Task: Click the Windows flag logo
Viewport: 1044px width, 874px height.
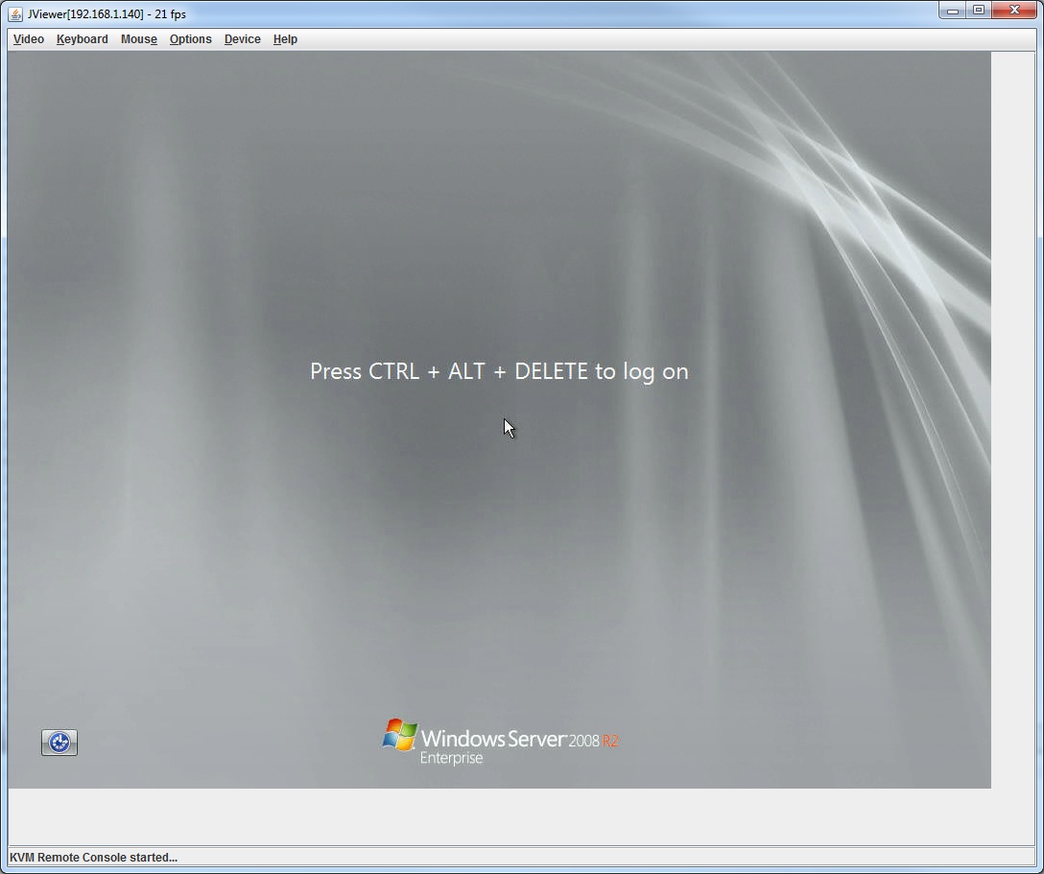Action: click(399, 736)
